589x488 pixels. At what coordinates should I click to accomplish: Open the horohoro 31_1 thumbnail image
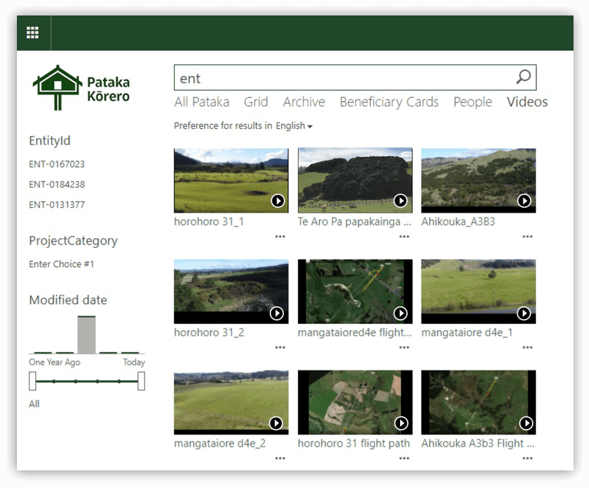[x=231, y=180]
